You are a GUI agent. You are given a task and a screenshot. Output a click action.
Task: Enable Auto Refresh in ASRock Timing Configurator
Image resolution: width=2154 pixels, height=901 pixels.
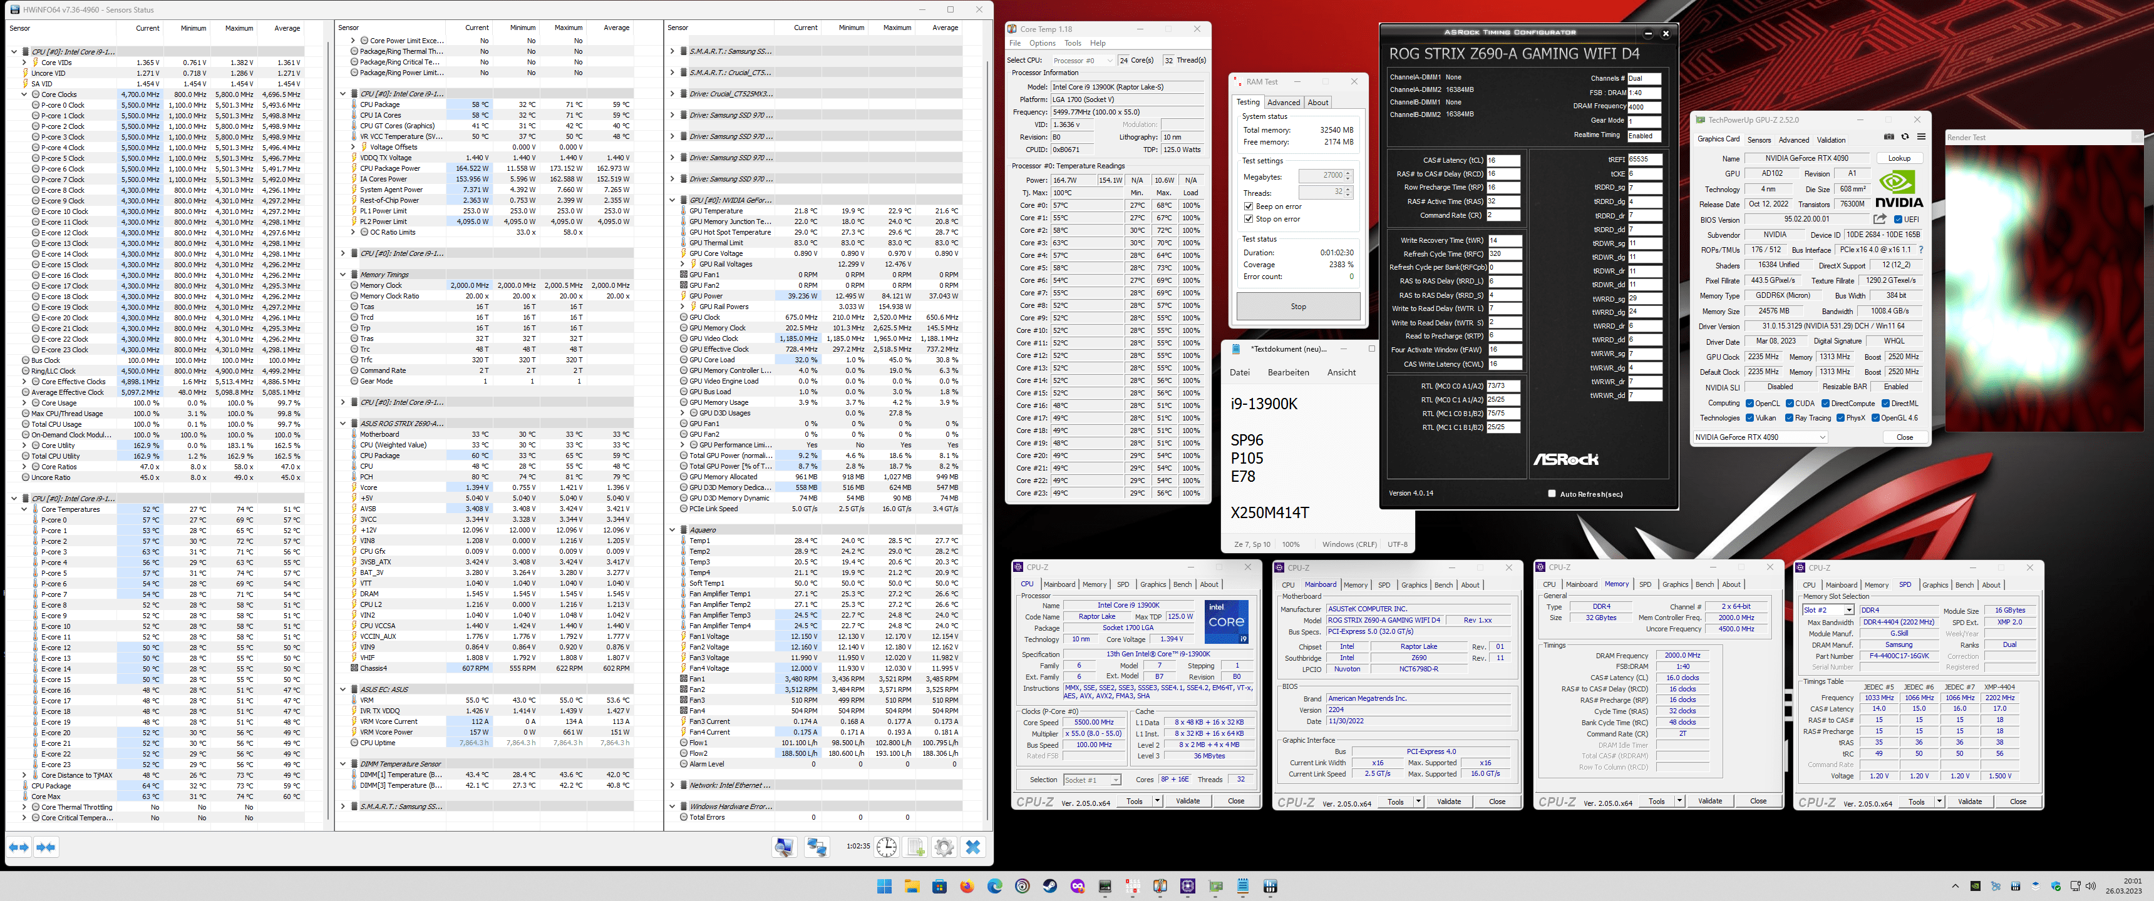1552,493
